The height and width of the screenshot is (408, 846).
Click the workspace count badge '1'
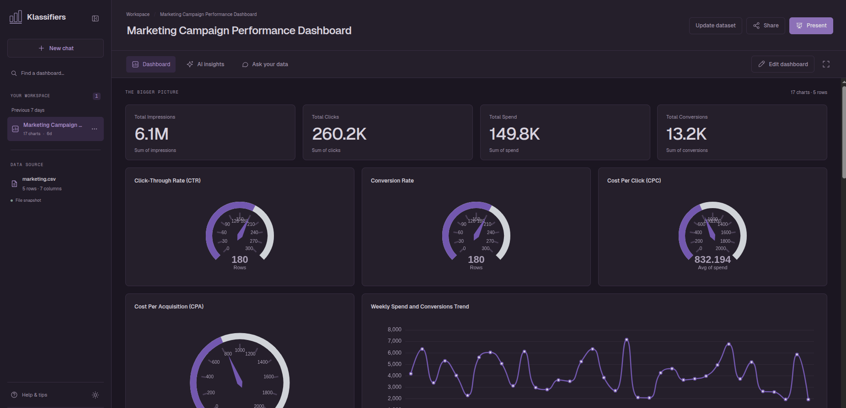pos(96,96)
